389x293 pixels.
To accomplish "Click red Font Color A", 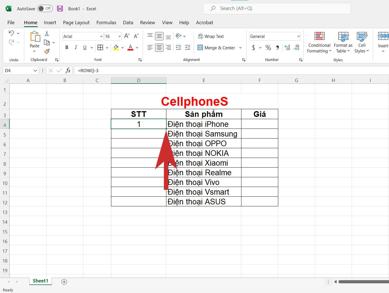I will (130, 48).
